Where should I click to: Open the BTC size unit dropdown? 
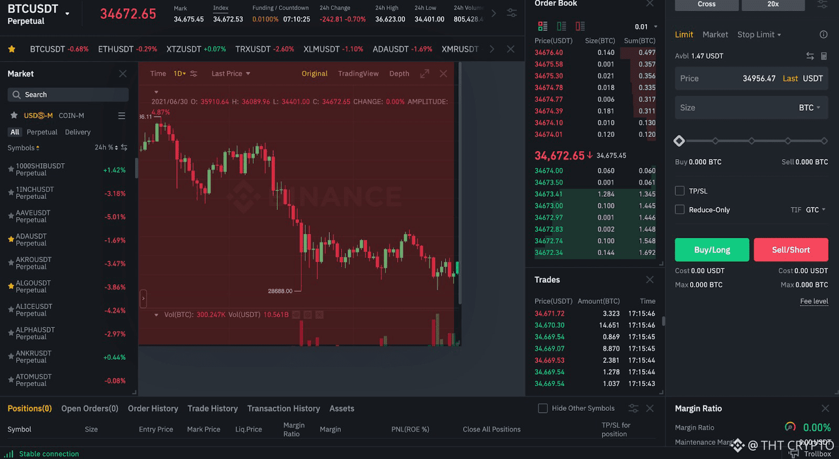coord(810,108)
